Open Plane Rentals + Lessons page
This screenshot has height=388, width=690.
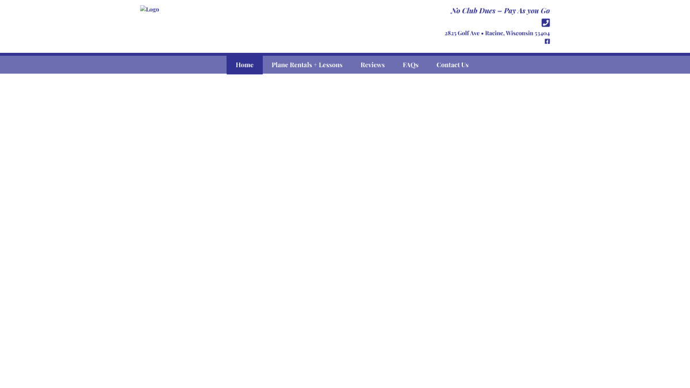coord(307,65)
